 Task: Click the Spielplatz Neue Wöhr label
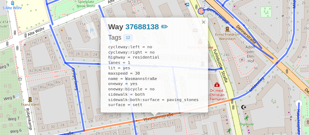click(86, 4)
